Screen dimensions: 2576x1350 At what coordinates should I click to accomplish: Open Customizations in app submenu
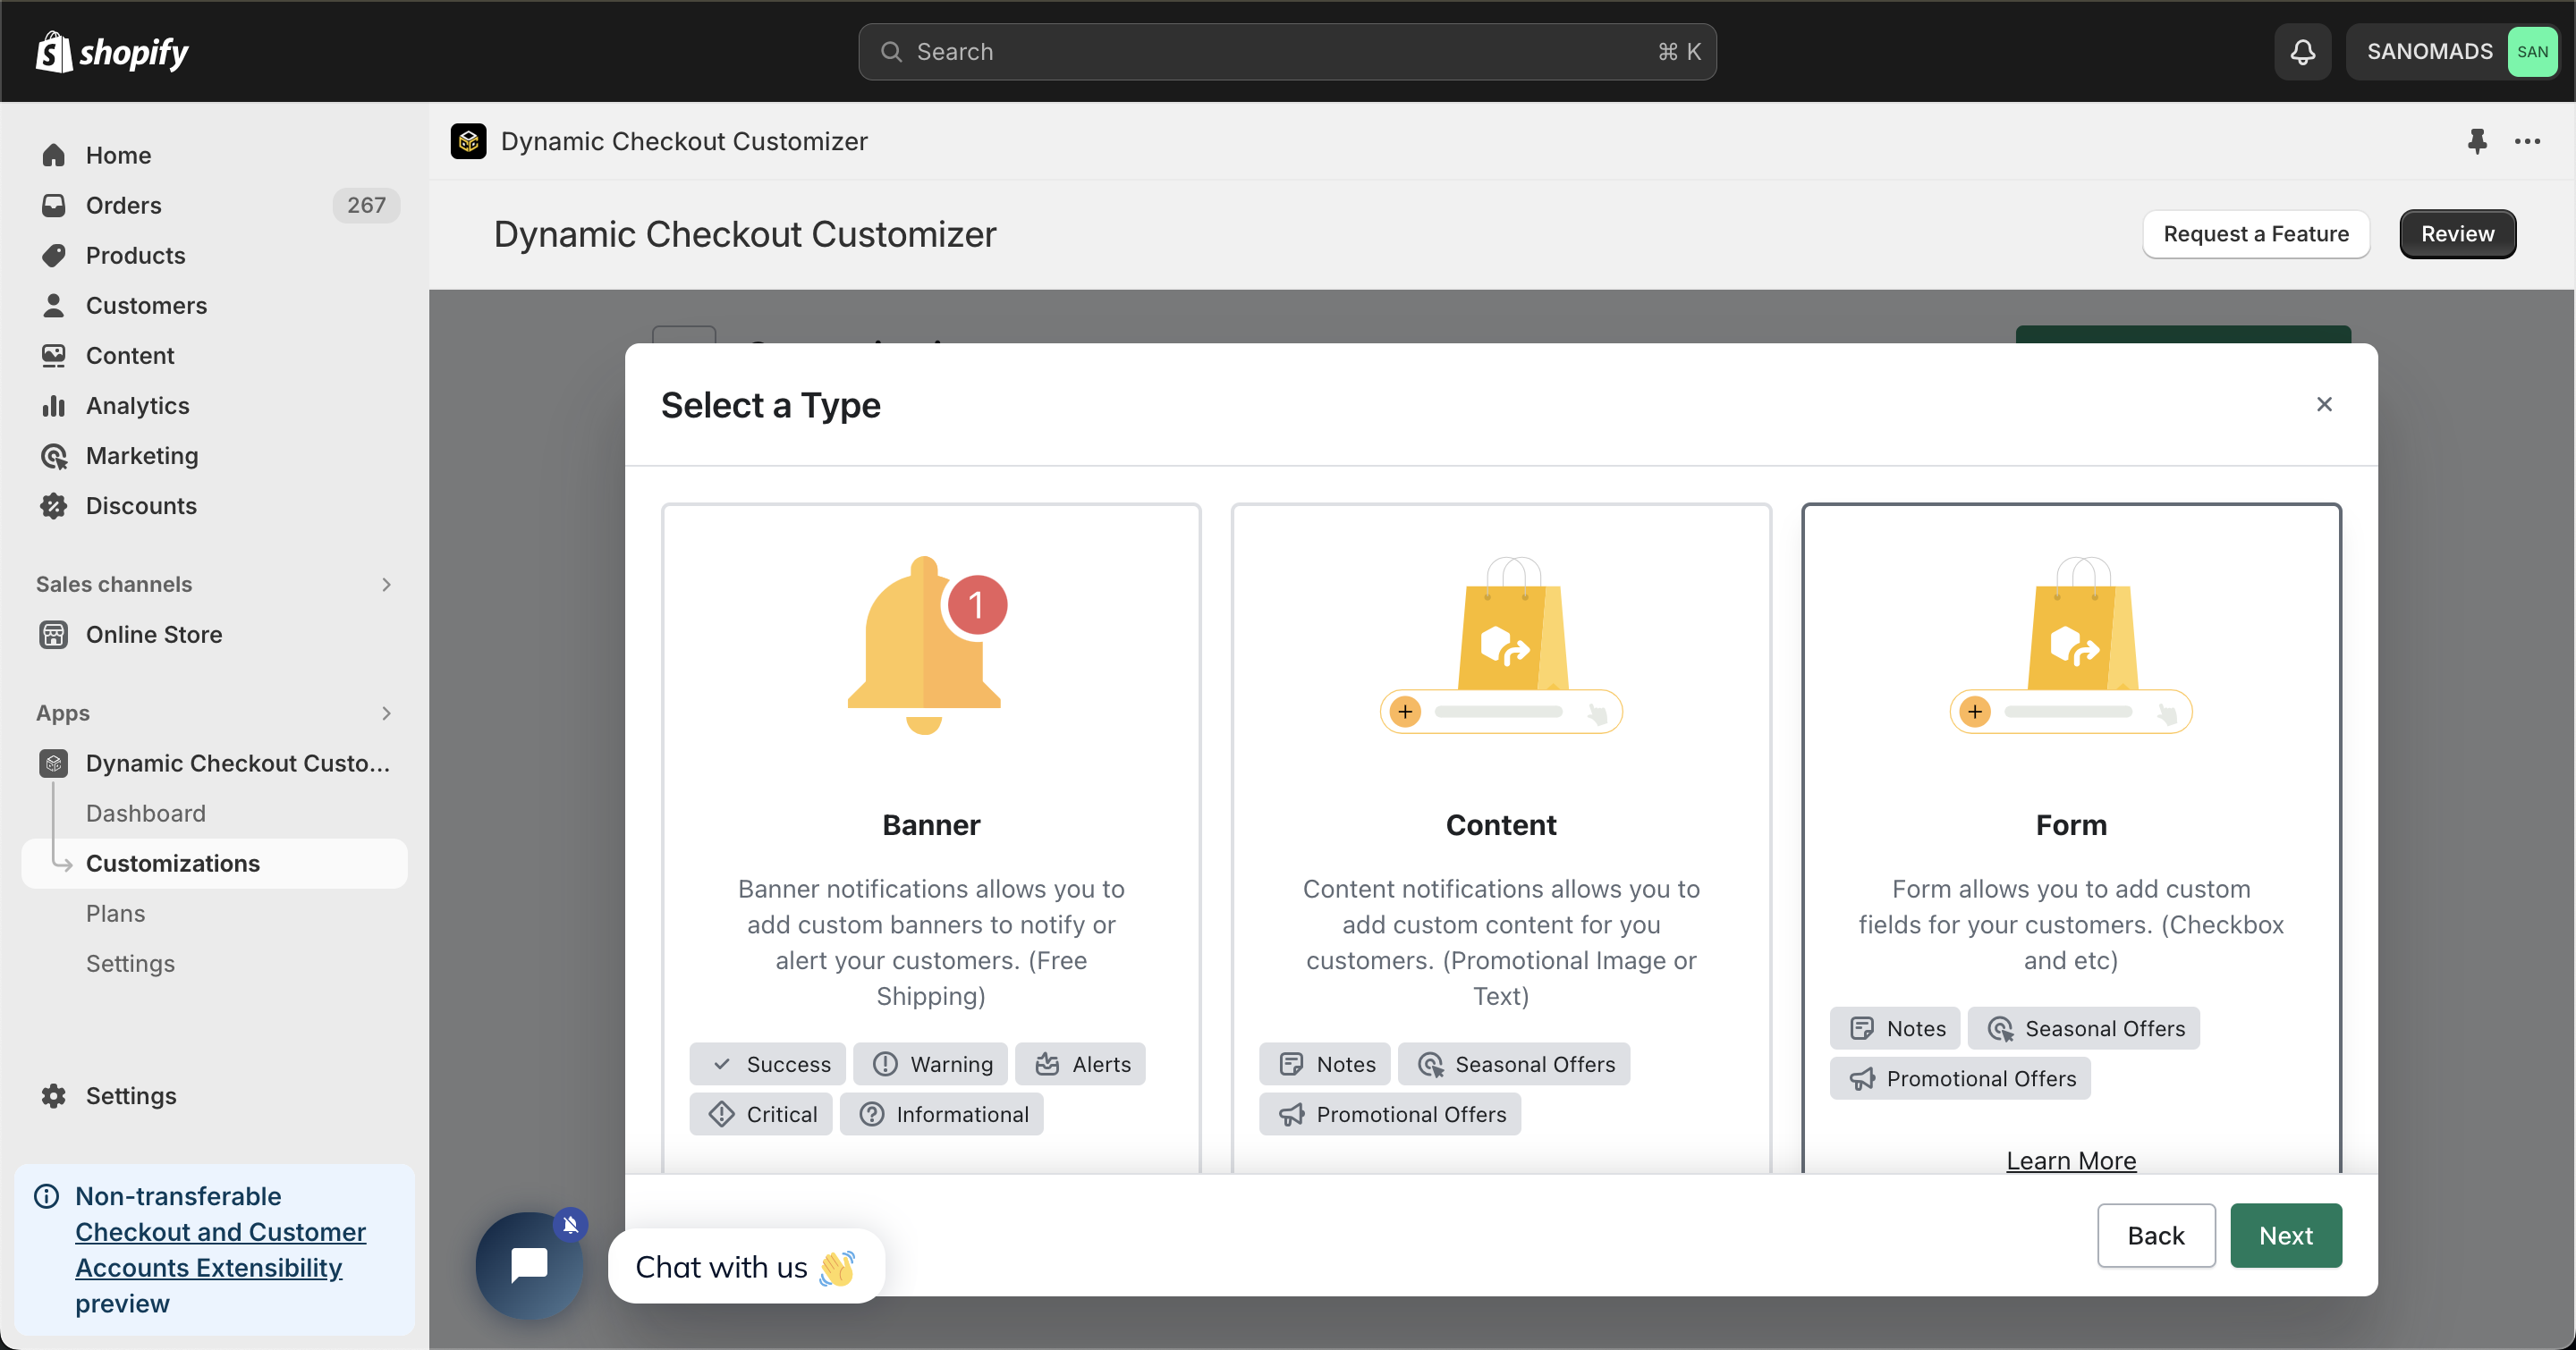pyautogui.click(x=172, y=864)
